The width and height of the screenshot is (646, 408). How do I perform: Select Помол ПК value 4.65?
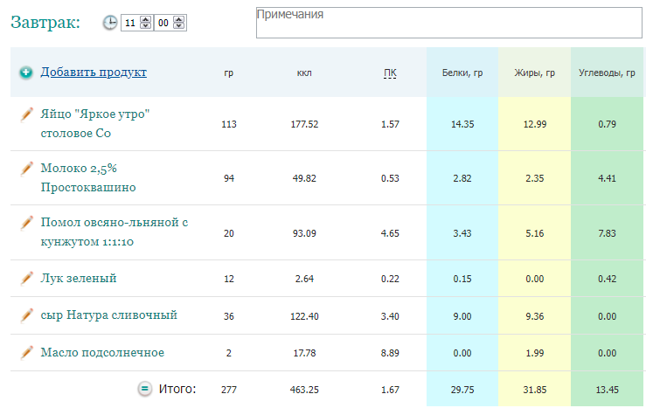coord(390,233)
